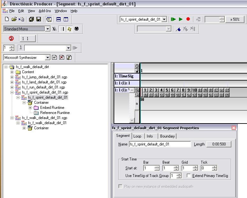The image size is (247, 198).
Task: Expand fs_f_land_default_dirt_01.sgp
Action: click(12, 82)
